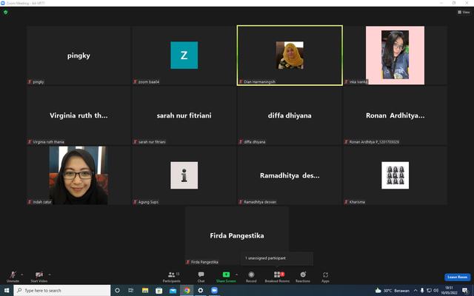The image size is (474, 296).
Task: Click the taskbar search box
Action: click(x=62, y=290)
